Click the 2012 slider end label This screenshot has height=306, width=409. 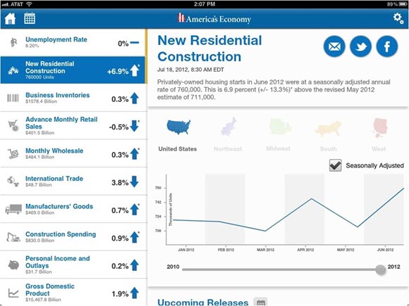(x=393, y=267)
